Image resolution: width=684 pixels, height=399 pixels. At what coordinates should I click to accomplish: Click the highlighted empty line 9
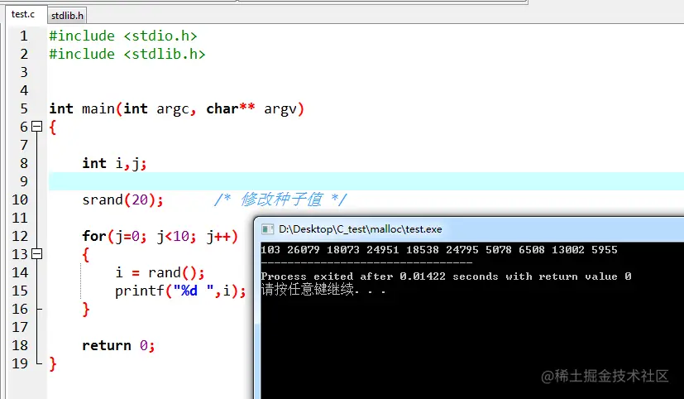pos(366,181)
